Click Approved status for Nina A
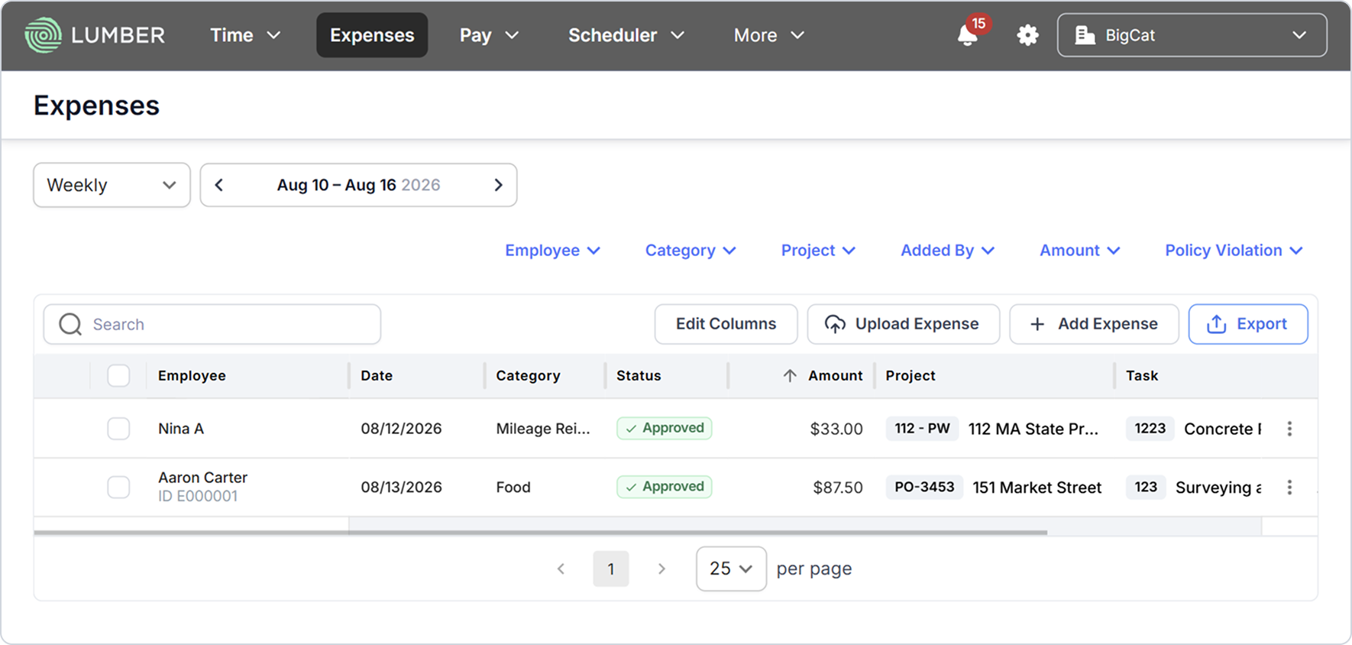 tap(665, 428)
